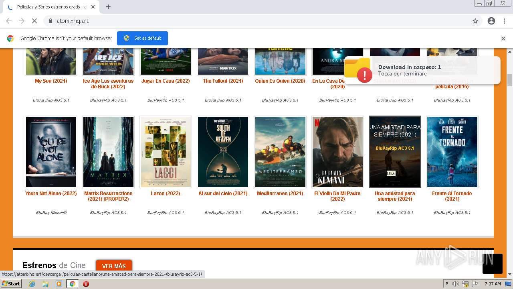Click the 7:37 AM clock
This screenshot has width=513, height=289.
(x=493, y=284)
